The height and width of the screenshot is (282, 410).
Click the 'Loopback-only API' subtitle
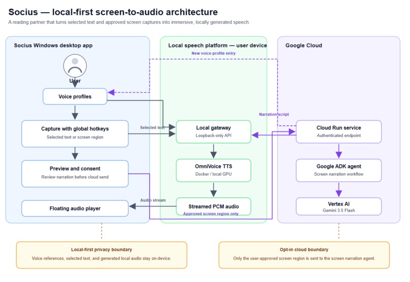coord(214,135)
